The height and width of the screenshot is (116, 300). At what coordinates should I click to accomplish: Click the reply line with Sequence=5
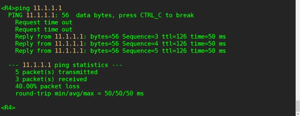tap(120, 51)
